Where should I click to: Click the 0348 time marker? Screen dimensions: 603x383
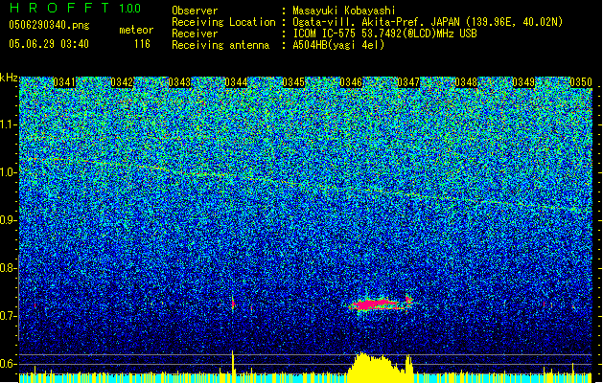[x=466, y=82]
